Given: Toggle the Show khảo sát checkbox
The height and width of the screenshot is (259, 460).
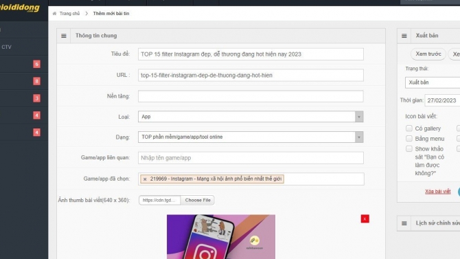Looking at the screenshot, I should (x=409, y=148).
